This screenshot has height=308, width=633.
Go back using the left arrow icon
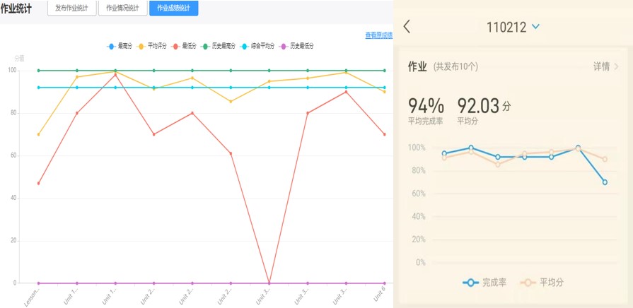(407, 27)
